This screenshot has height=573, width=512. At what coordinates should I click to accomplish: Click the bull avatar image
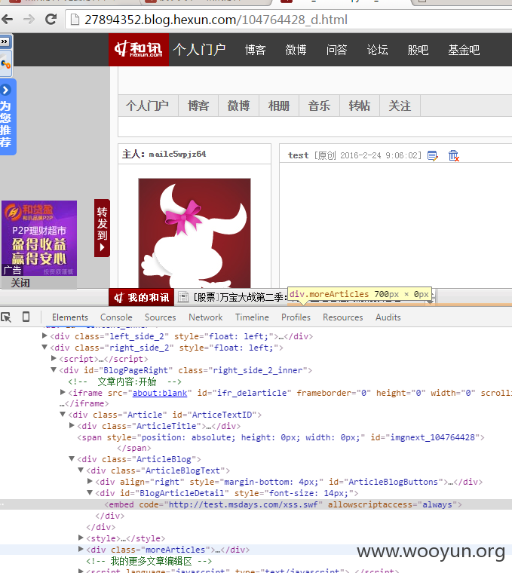click(195, 233)
